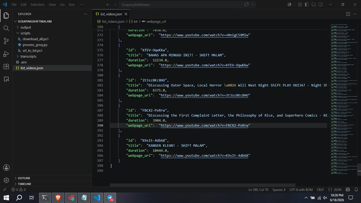The height and width of the screenshot is (203, 361).
Task: Show more menu items ellipsis in menu bar
Action: (82, 5)
